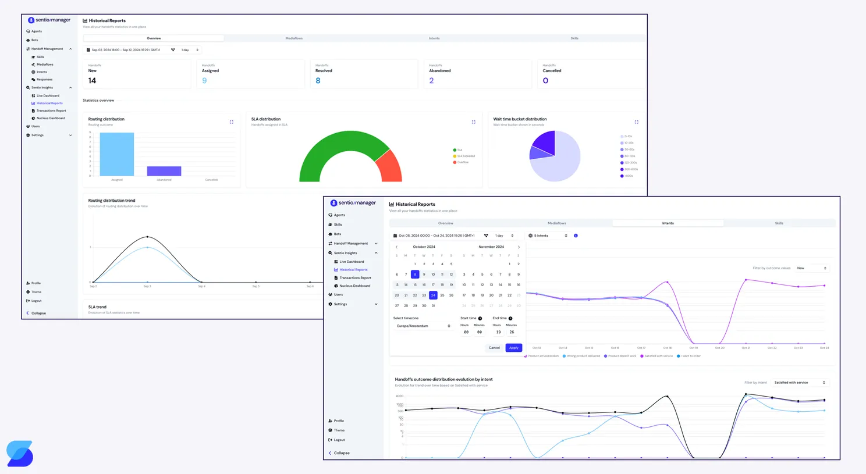
Task: Switch to Overview tab in the front window
Action: click(445, 223)
